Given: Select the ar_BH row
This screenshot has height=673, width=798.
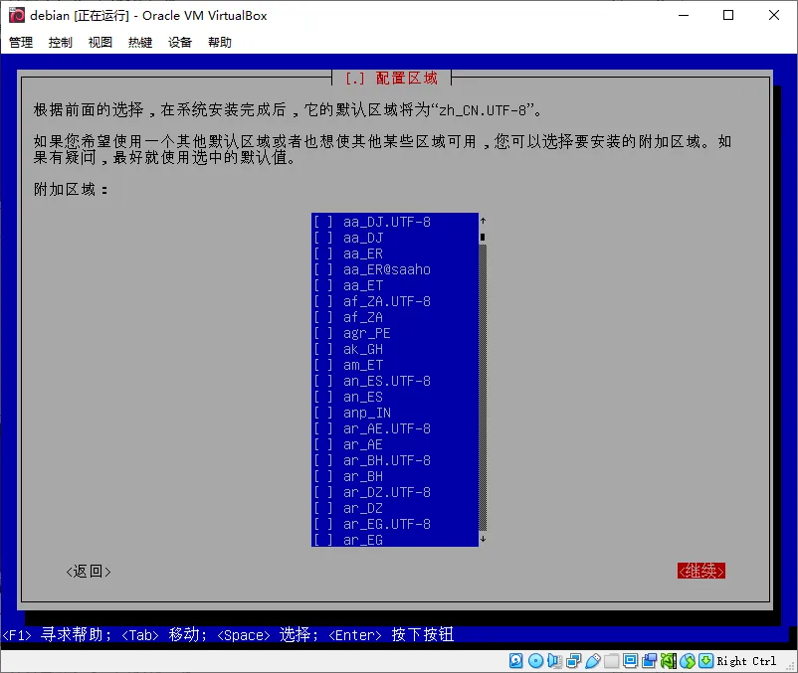Looking at the screenshot, I should tap(394, 476).
